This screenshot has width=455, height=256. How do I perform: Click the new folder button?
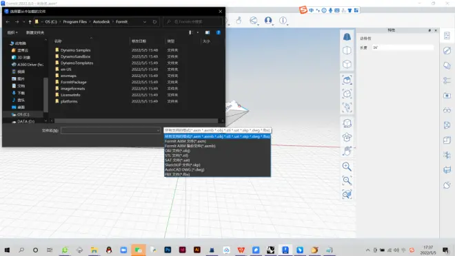click(35, 32)
